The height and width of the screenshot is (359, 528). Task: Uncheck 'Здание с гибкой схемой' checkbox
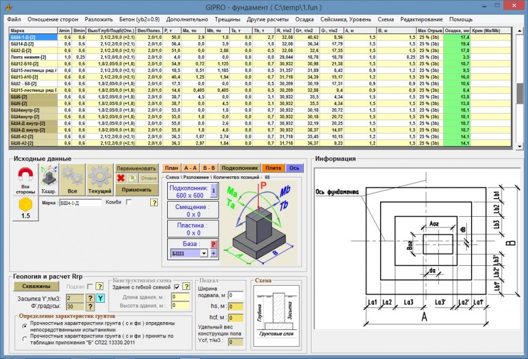coord(177,287)
